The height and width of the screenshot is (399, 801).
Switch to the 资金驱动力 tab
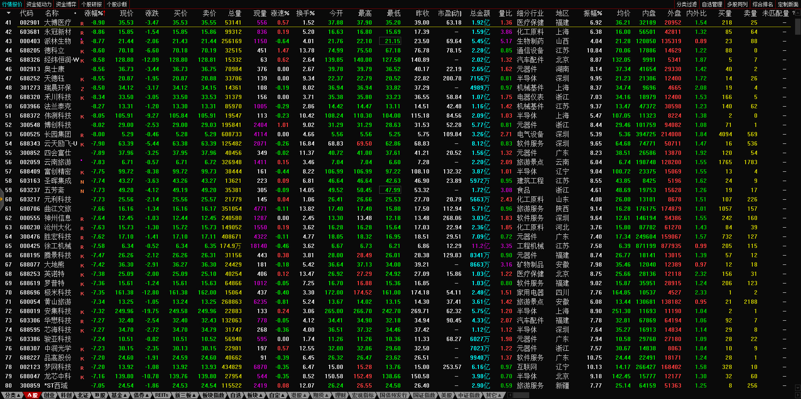[39, 4]
